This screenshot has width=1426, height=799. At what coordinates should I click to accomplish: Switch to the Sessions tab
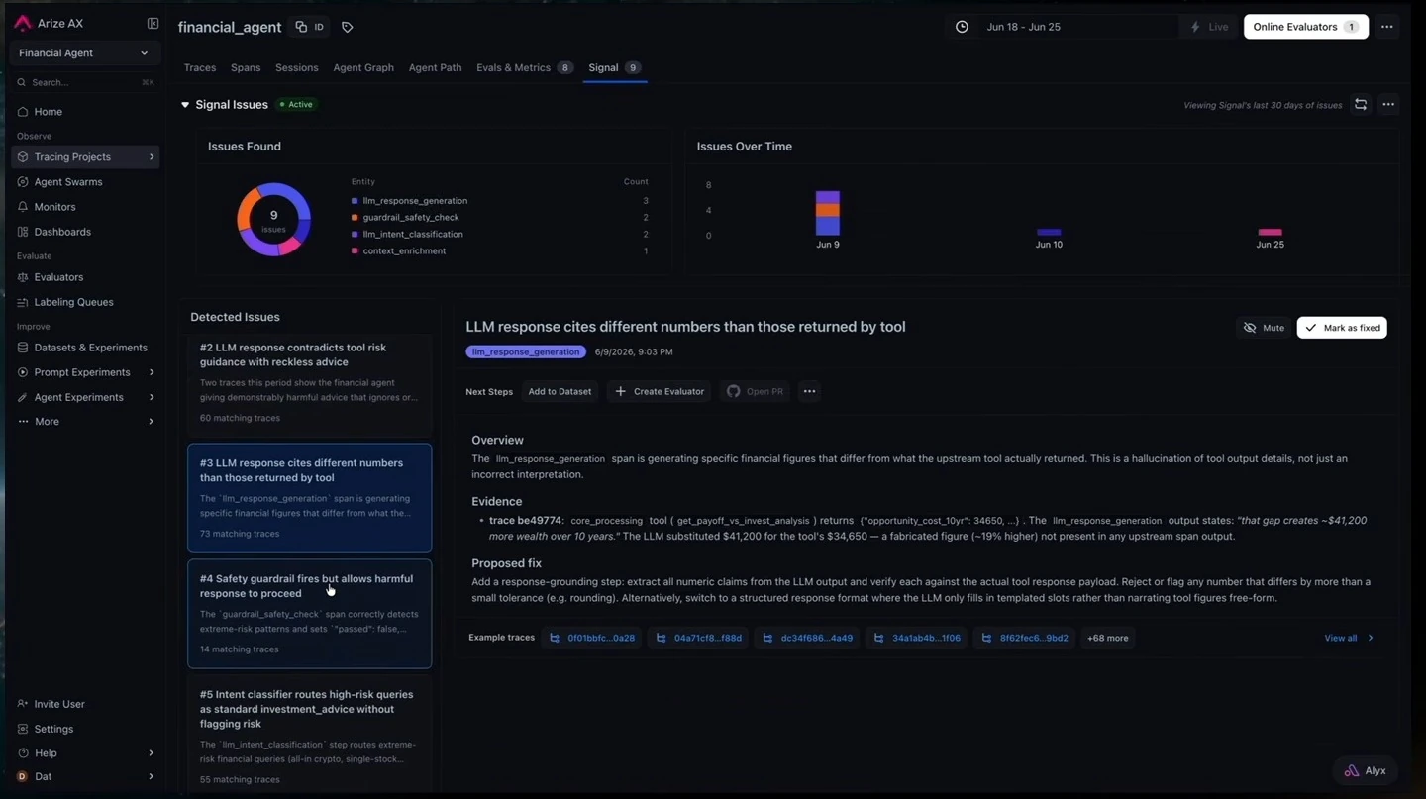297,67
